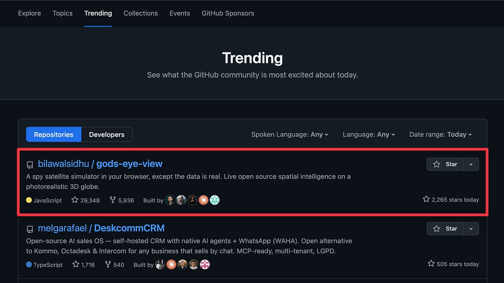Image resolution: width=504 pixels, height=283 pixels.
Task: Select the Trending tab
Action: click(x=98, y=13)
